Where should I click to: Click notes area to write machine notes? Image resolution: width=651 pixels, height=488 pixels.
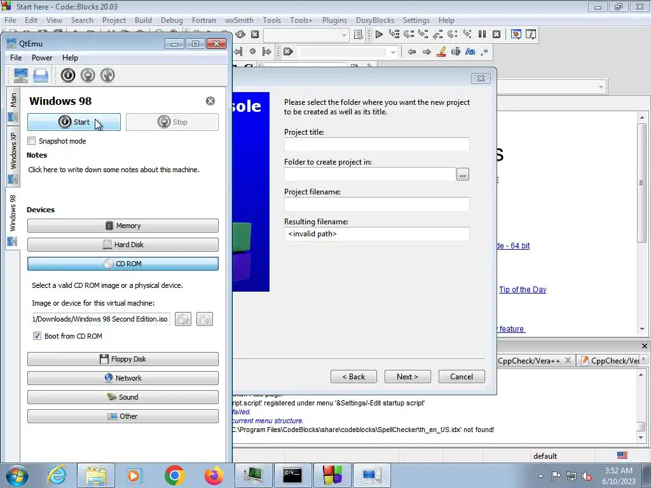(x=114, y=170)
